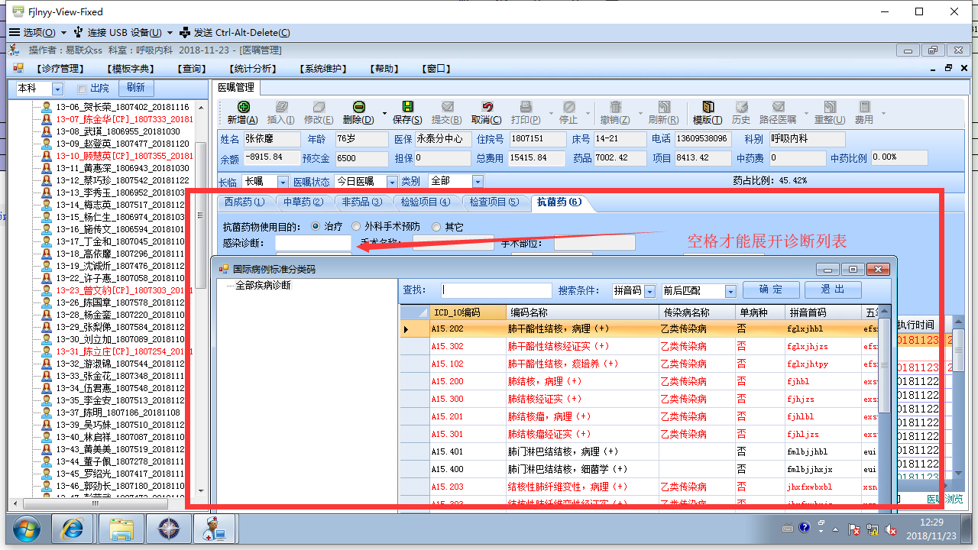Viewport: 978px width, 550px height.
Task: Select the 其它 radio button
Action: (x=436, y=227)
